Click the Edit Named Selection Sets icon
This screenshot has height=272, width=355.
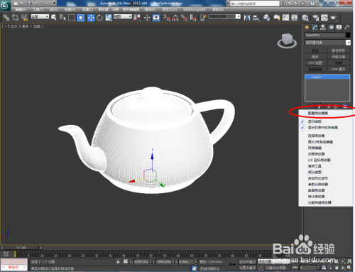pyautogui.click(x=203, y=18)
